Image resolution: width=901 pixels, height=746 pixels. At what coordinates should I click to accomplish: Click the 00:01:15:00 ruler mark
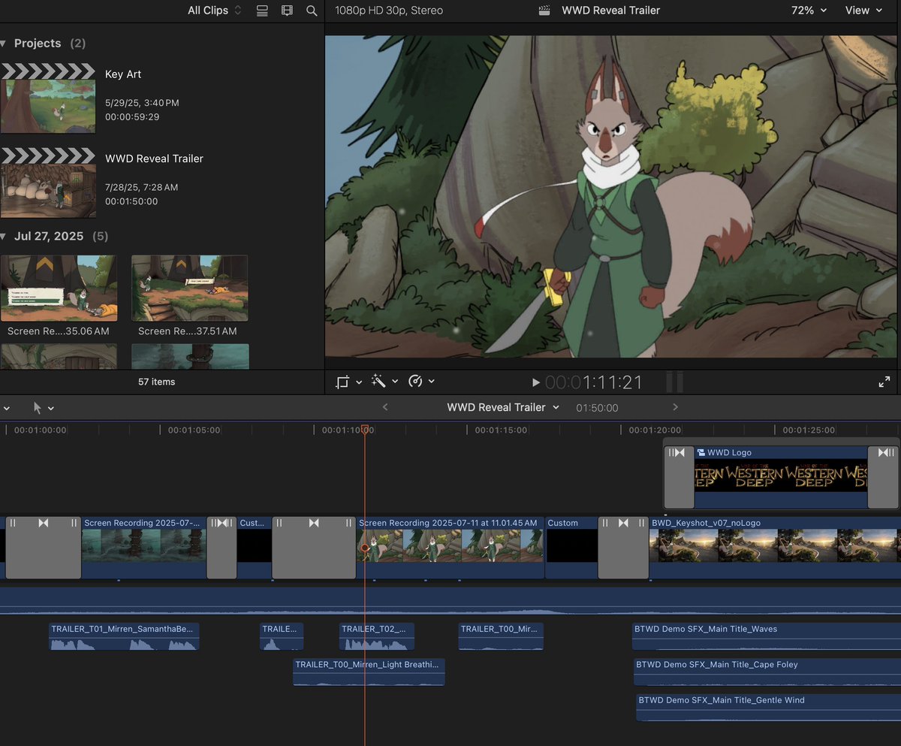pos(500,430)
